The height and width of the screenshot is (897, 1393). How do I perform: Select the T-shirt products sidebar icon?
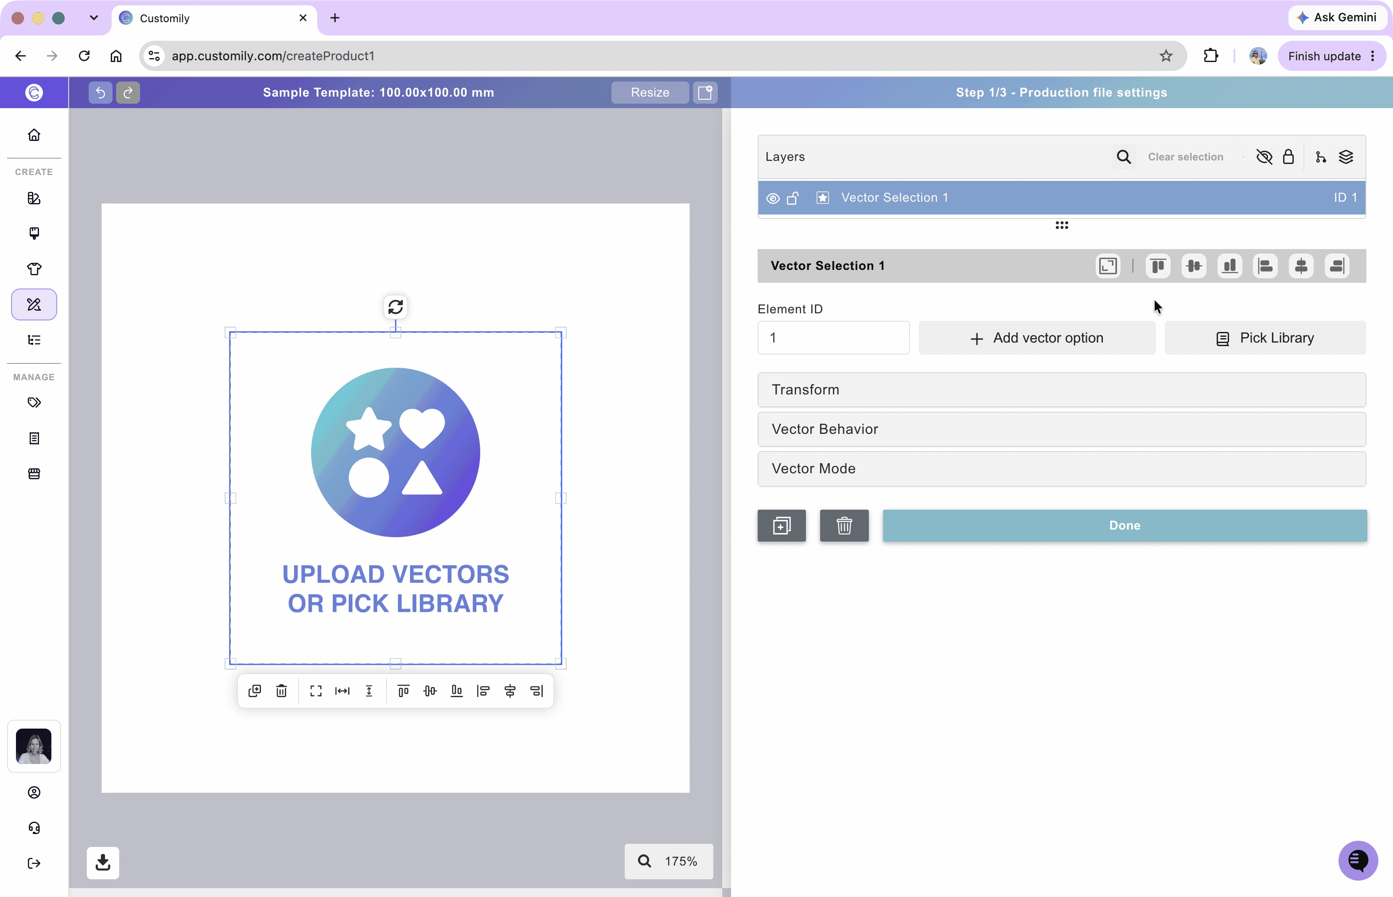tap(34, 269)
